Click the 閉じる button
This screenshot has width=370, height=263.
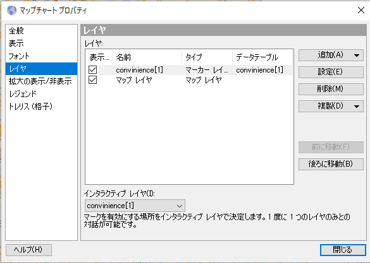click(x=343, y=250)
